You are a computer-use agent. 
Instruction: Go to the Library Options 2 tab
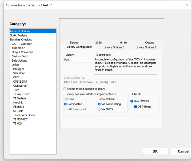pyautogui.click(x=146, y=47)
